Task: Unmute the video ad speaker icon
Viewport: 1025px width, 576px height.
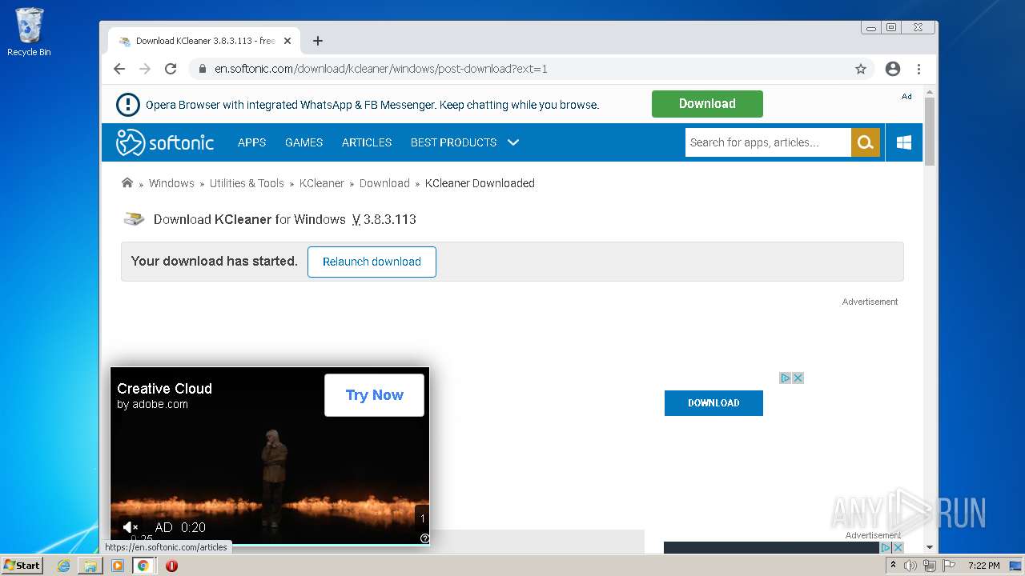Action: (131, 527)
